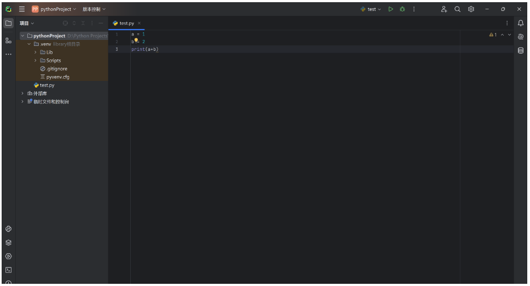The width and height of the screenshot is (530, 286).
Task: Click the warning count indicator
Action: 493,35
